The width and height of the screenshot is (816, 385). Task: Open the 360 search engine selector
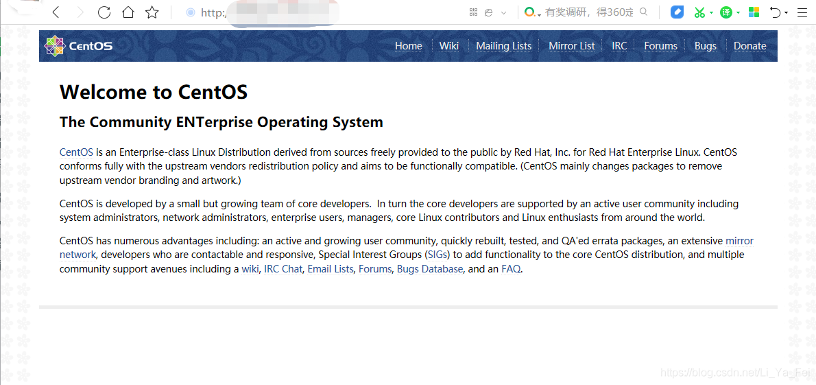coord(532,12)
